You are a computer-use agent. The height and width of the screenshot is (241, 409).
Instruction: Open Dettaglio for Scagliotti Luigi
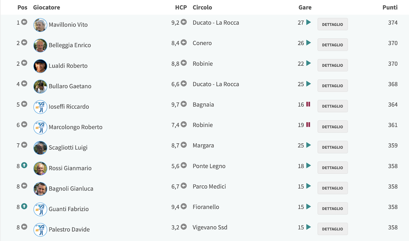(x=333, y=147)
